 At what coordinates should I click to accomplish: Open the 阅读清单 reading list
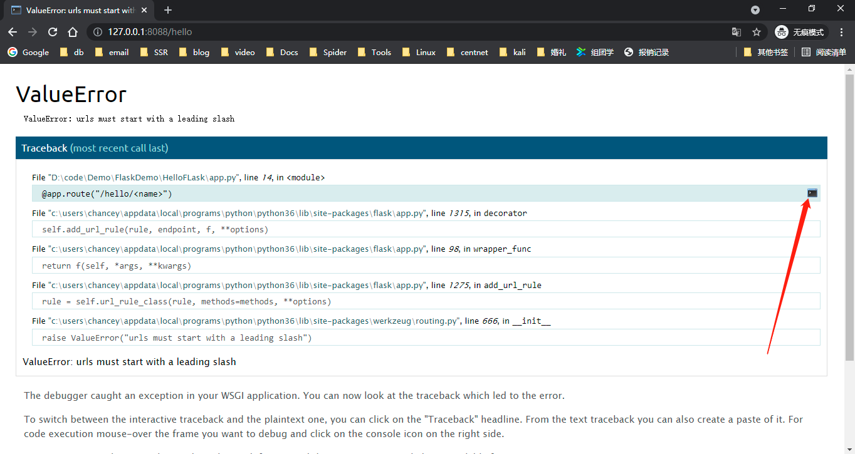(x=824, y=52)
